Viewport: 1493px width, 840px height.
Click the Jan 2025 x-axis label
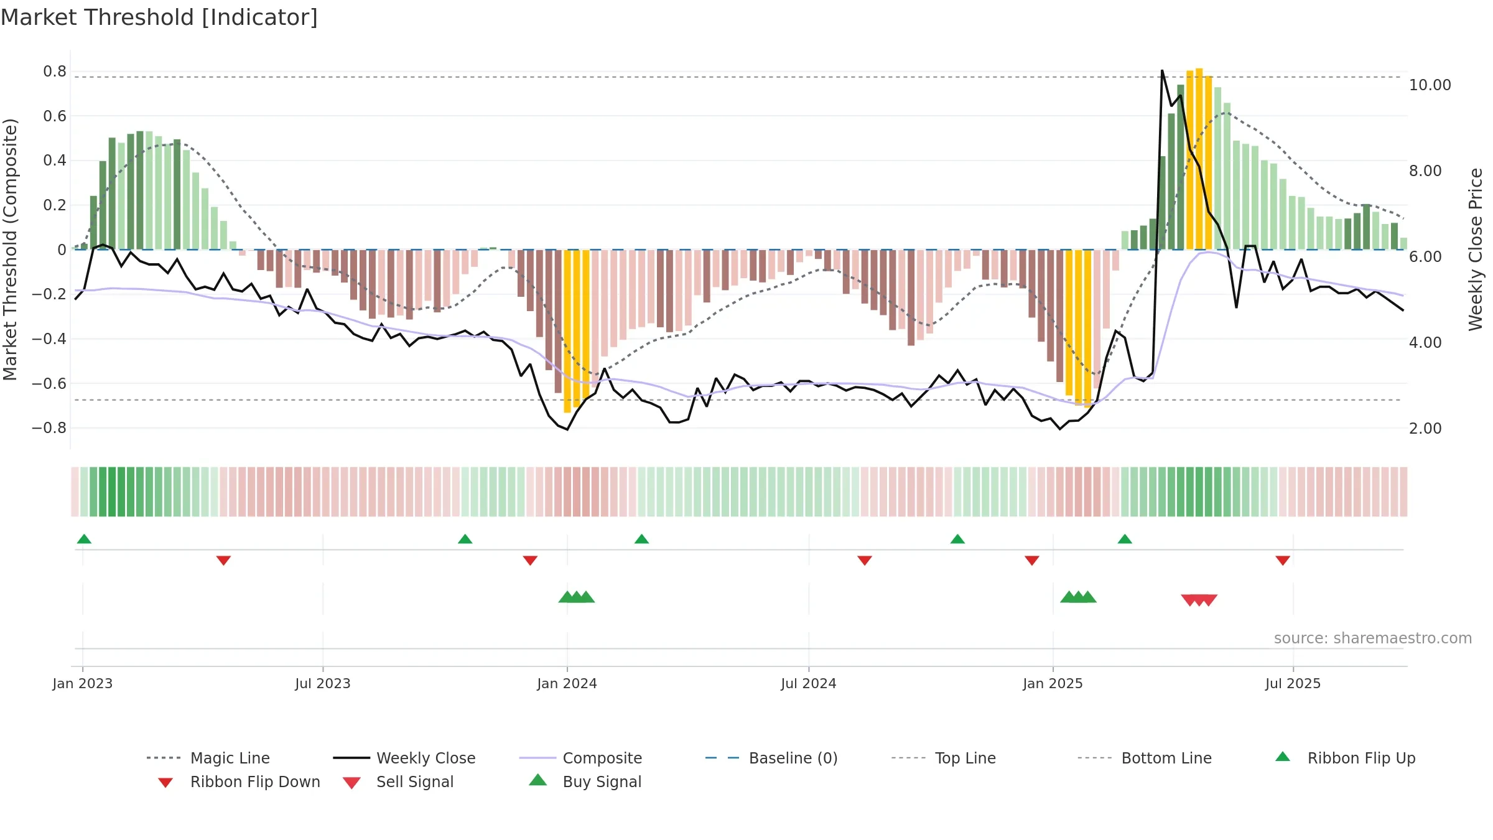(x=1053, y=683)
